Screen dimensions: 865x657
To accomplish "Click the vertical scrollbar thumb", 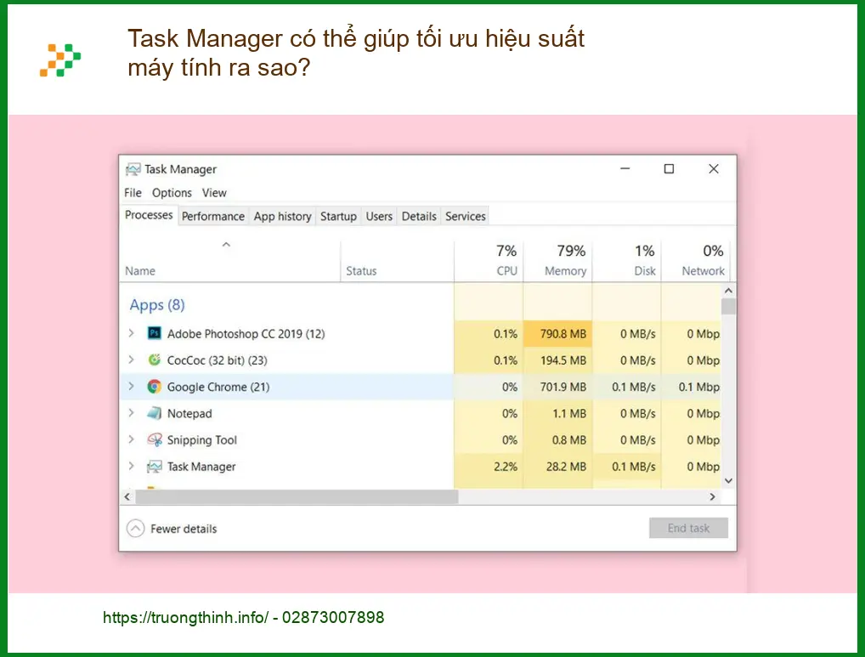I will pos(728,307).
